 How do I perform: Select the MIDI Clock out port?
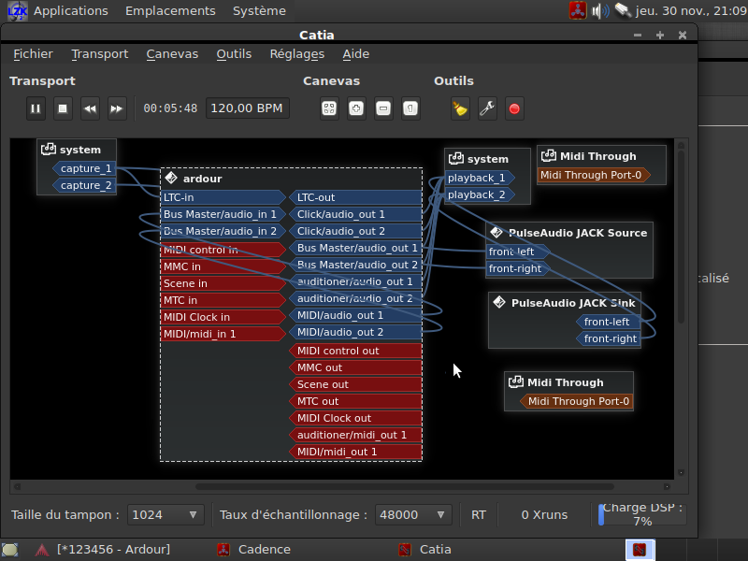[355, 418]
